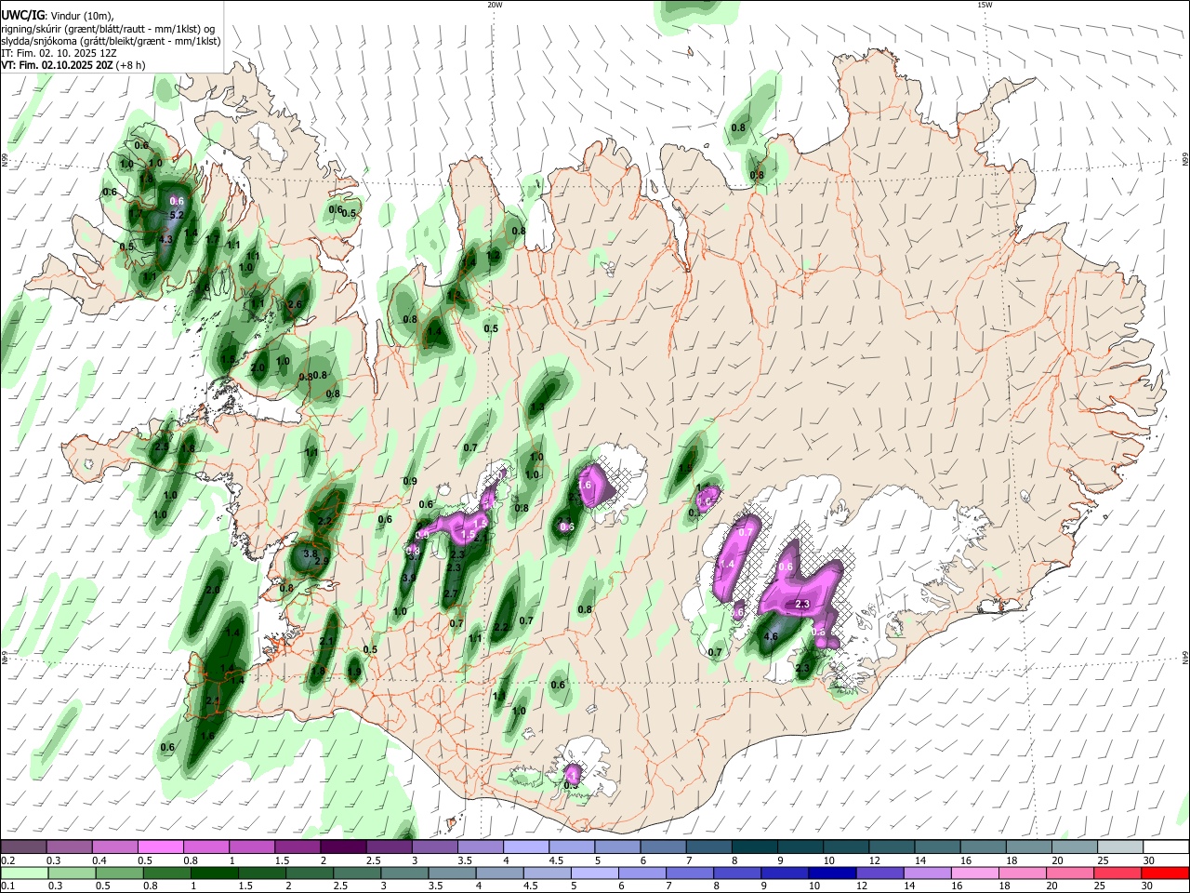Screen dimensions: 1190x893
Task: Click the 'slydda/snjókoma' description line in the header
Action: [x=111, y=41]
